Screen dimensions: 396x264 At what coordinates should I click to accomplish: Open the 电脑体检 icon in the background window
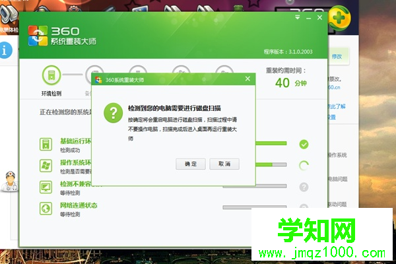pos(9,19)
